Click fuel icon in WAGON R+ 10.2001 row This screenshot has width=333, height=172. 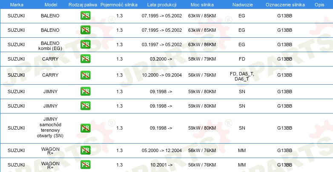85,165
